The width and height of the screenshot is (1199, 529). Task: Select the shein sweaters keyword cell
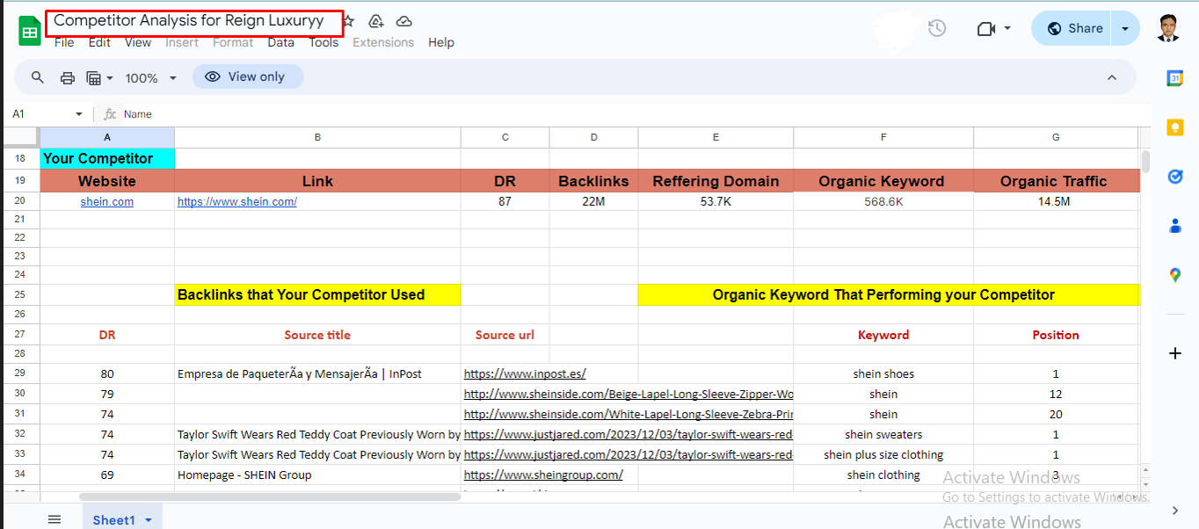tap(883, 434)
